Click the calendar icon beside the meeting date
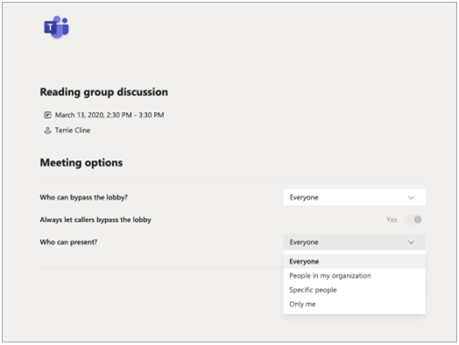The height and width of the screenshot is (345, 459). (x=47, y=115)
